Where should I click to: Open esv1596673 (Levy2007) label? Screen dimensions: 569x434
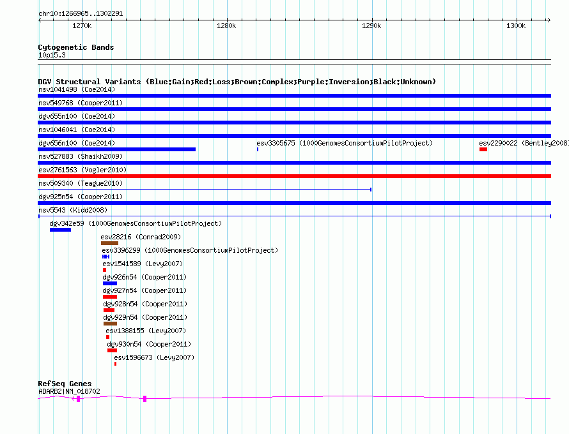(x=154, y=357)
